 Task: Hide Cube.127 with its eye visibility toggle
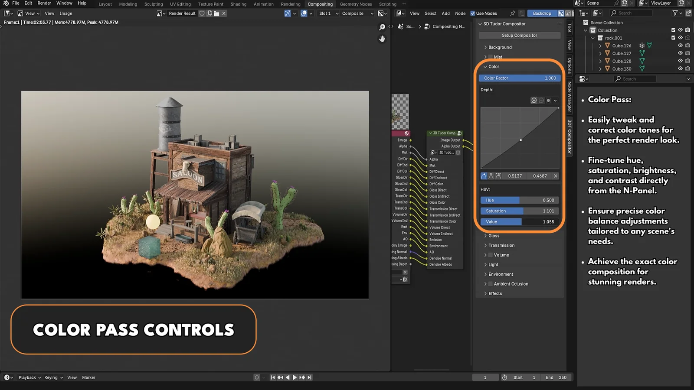(x=680, y=53)
